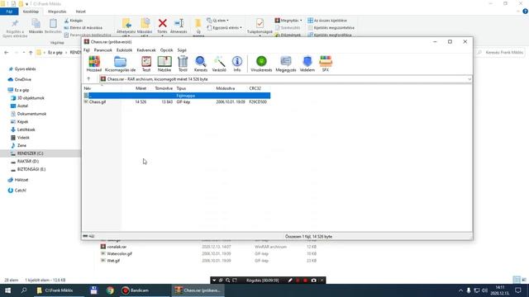529x297 pixels.
Task: Click the Töröl trash icon
Action: 183,64
